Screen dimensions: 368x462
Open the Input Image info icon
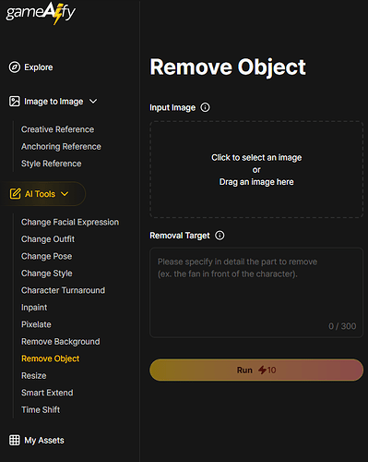point(205,107)
